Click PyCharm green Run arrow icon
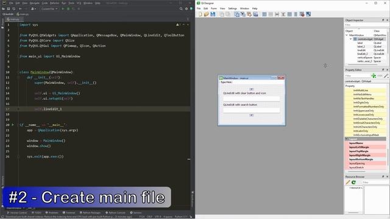Screen dimensions: 390x219 [63, 9]
